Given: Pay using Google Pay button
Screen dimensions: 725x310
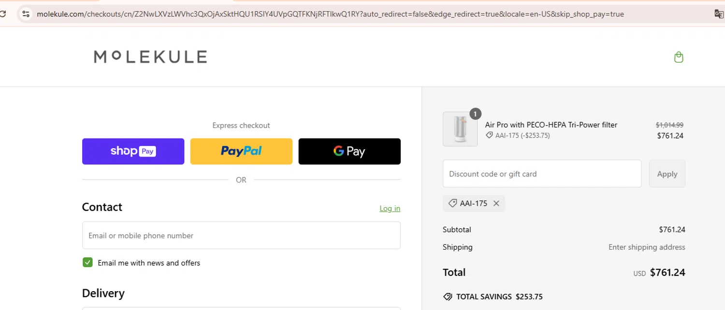Looking at the screenshot, I should [349, 151].
